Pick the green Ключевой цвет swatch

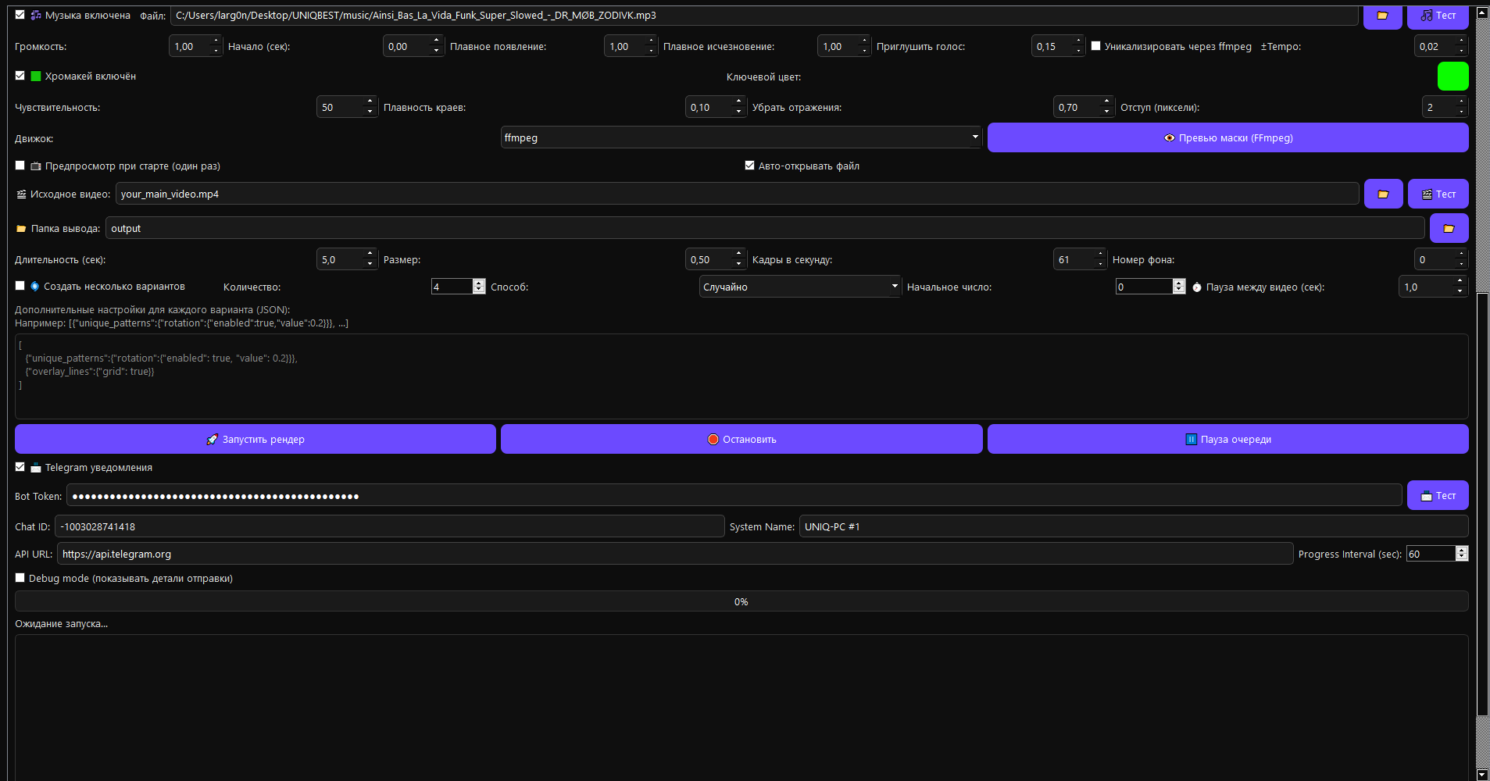click(1452, 77)
